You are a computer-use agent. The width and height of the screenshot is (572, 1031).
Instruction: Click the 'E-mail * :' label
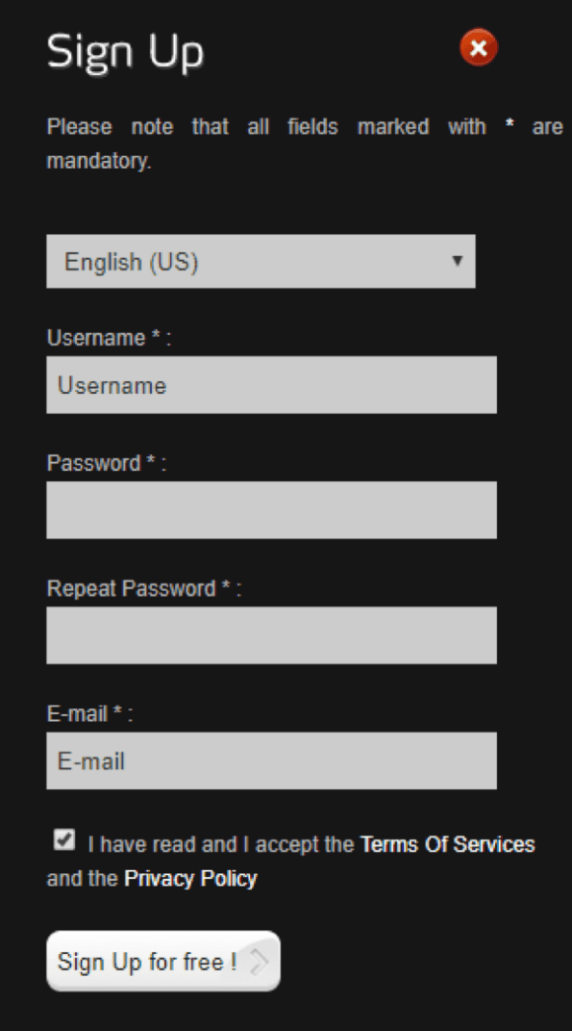(90, 714)
